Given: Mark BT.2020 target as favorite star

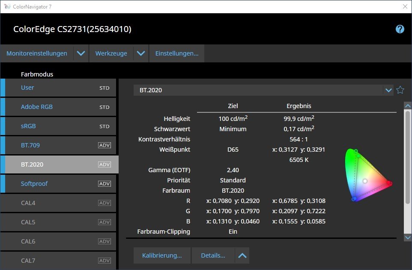Looking at the screenshot, I should (x=400, y=90).
